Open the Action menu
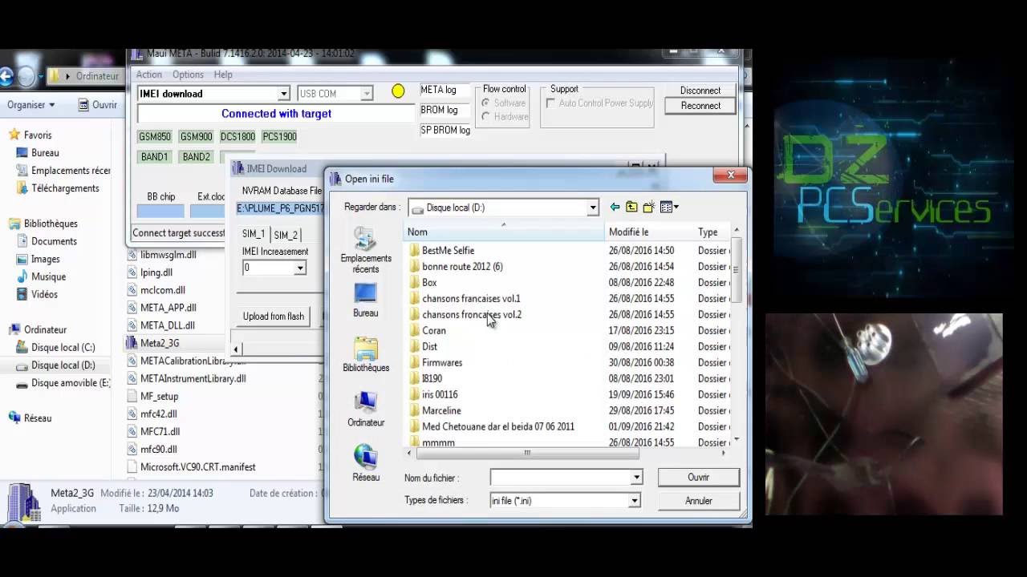 148,75
